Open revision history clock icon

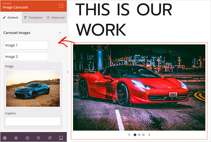[27, 138]
